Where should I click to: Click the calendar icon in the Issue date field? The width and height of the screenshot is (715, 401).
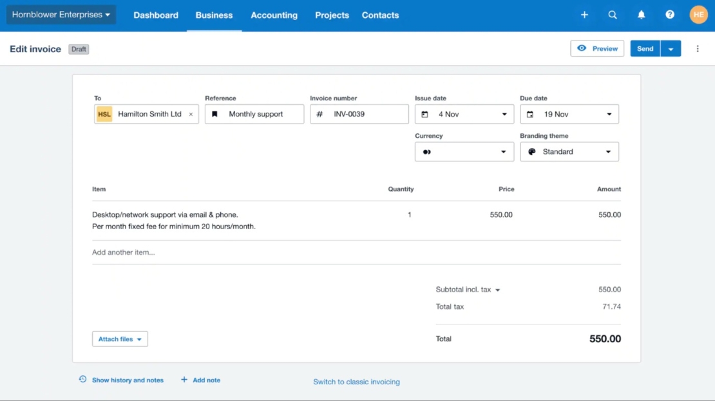coord(426,114)
